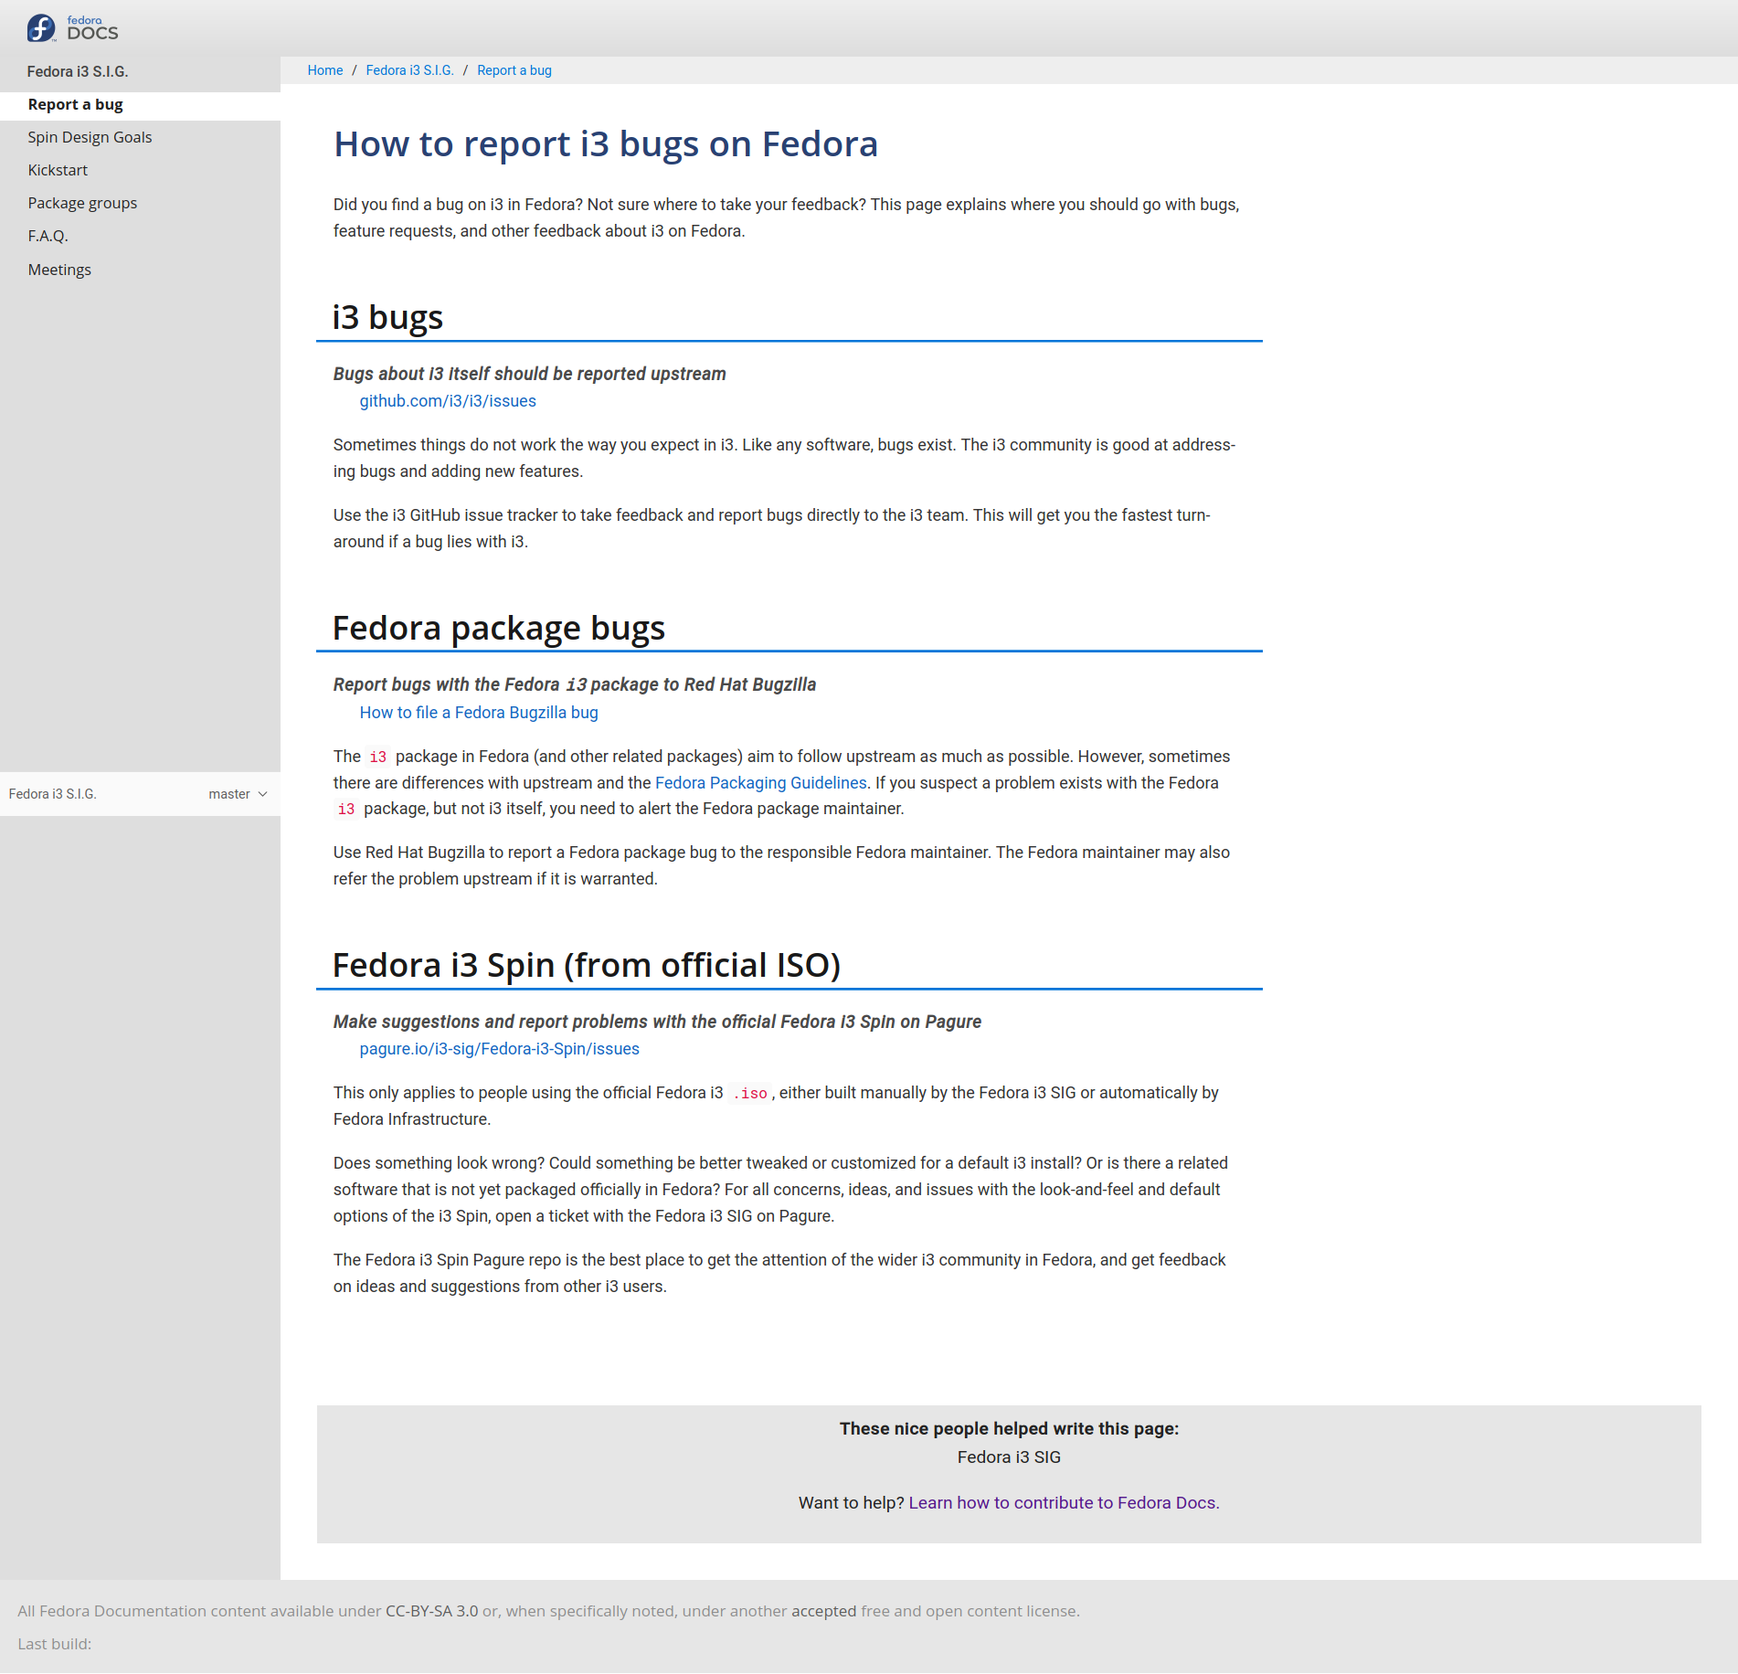
Task: Click Bugs about i3 itself should be reported upstream
Action: coord(530,374)
